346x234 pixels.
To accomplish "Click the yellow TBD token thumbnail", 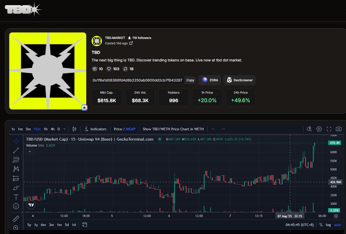I will tap(48, 71).
